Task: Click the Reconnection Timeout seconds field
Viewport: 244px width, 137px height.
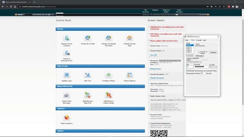Action: point(203,73)
